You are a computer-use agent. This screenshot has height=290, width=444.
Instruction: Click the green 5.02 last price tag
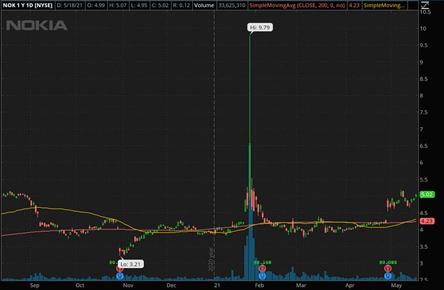pyautogui.click(x=427, y=195)
